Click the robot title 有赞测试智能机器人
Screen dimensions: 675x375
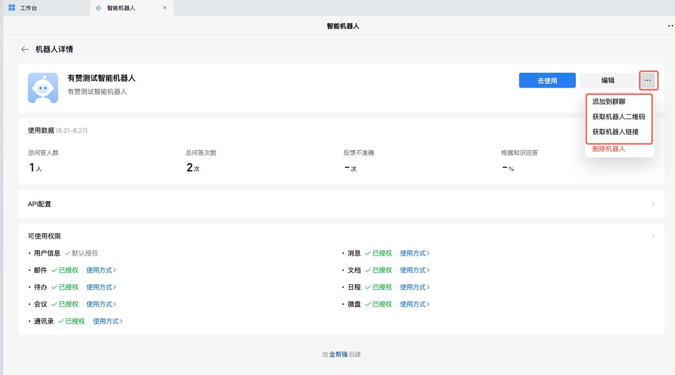click(102, 78)
